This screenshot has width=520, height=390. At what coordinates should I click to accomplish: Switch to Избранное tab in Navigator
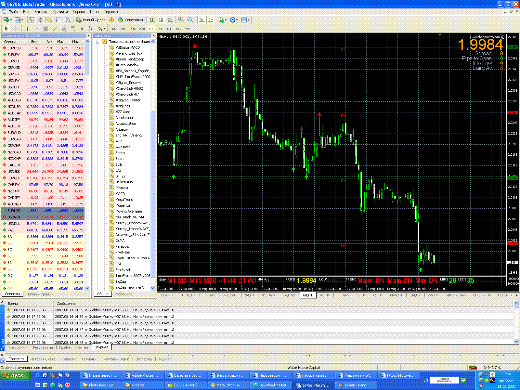[x=123, y=294]
